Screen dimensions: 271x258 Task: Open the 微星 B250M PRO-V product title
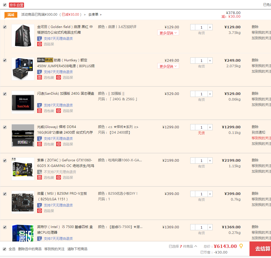pyautogui.click(x=62, y=196)
